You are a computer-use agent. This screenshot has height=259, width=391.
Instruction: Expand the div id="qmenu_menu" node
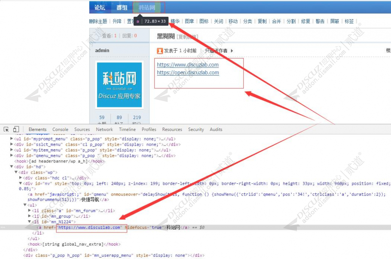12,155
